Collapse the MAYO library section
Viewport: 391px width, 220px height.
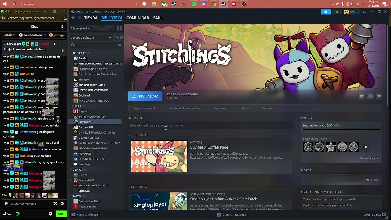tap(71, 196)
